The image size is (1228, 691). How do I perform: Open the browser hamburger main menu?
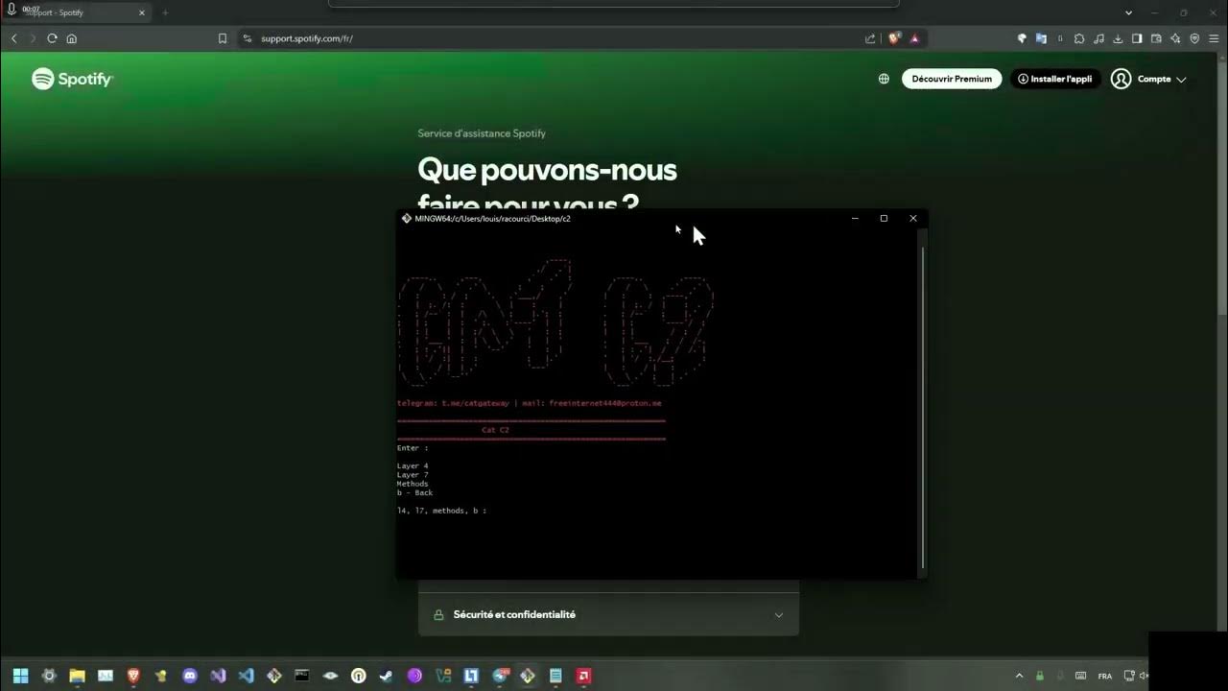click(x=1214, y=38)
